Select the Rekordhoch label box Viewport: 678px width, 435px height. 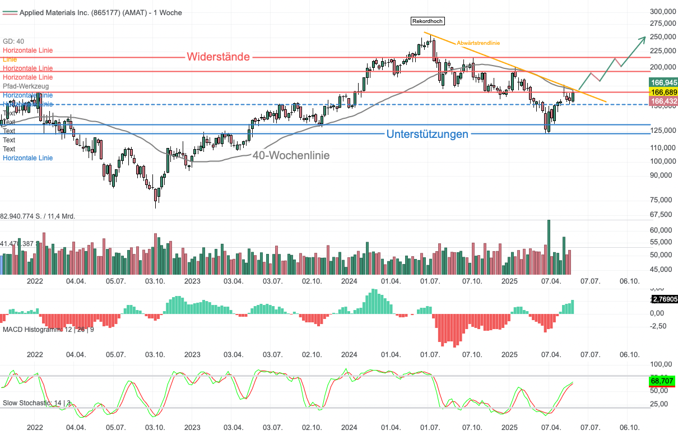[428, 21]
